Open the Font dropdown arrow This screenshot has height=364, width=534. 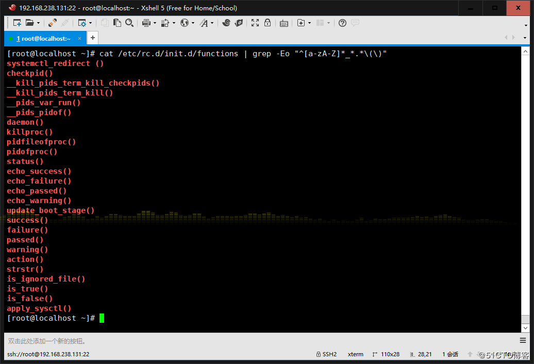pyautogui.click(x=212, y=23)
